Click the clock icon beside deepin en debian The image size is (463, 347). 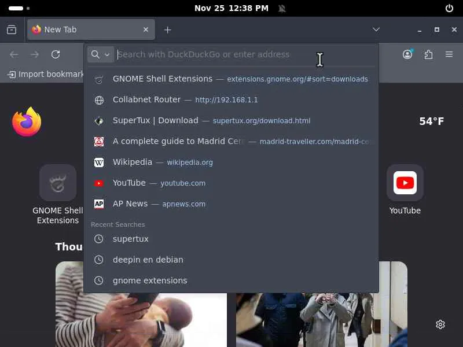pyautogui.click(x=98, y=260)
